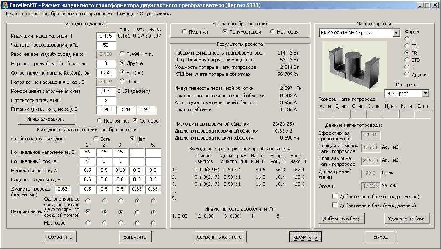Choose the 'TL494 и т.п.' option
Screen dimensions: 441x249
(x=122, y=54)
